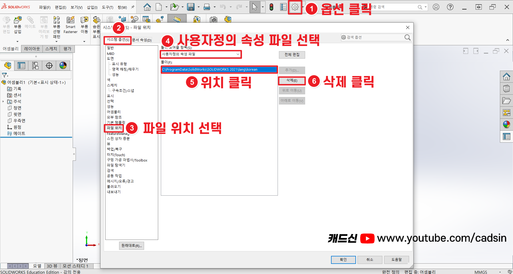Click the Undo arrow icon
This screenshot has height=274, width=513.
click(223, 7)
